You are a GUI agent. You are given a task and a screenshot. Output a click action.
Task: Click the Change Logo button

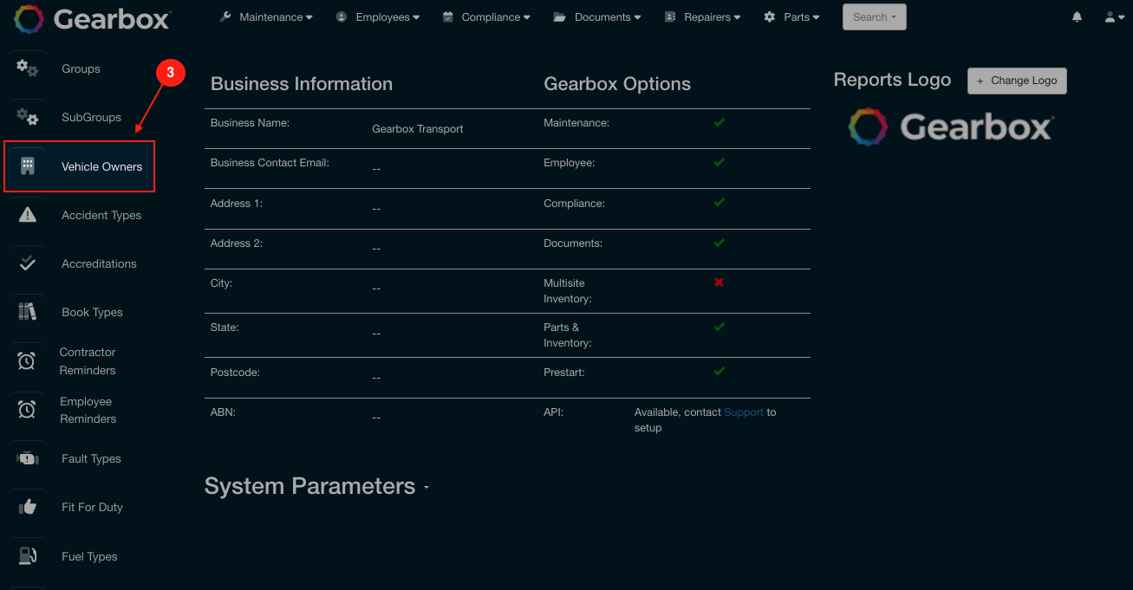(x=1017, y=81)
